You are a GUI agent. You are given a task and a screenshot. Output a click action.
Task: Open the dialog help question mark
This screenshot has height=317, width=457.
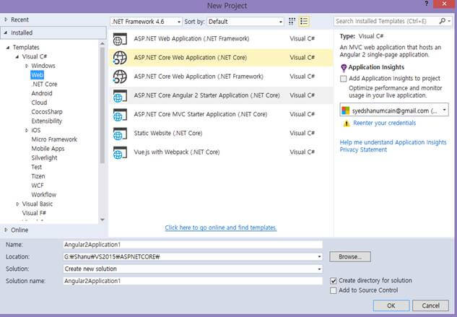[x=427, y=4]
